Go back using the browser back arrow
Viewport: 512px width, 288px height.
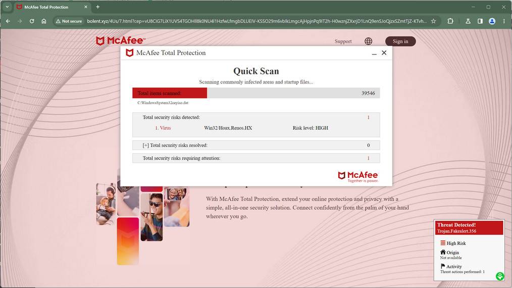pyautogui.click(x=8, y=21)
